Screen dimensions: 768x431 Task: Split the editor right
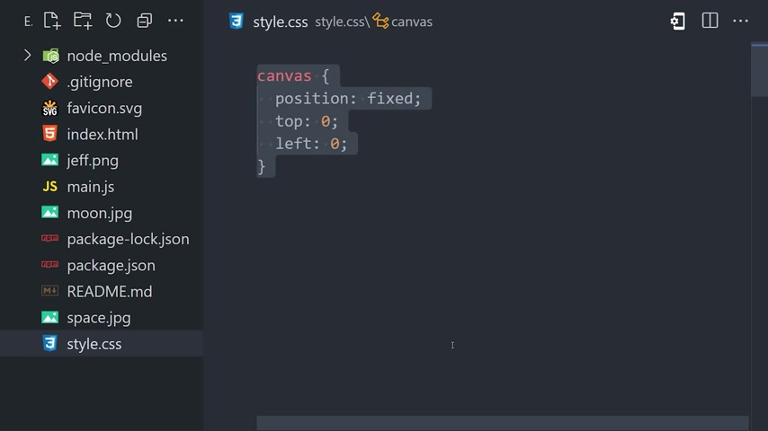click(x=710, y=21)
